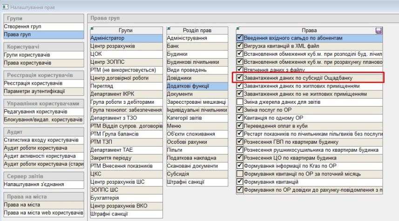
Task: Click the green marker in Розділ прав header
Action: coord(168,28)
